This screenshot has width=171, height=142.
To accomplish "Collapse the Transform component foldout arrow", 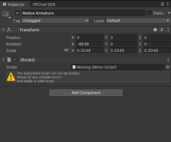I will click(3, 30).
